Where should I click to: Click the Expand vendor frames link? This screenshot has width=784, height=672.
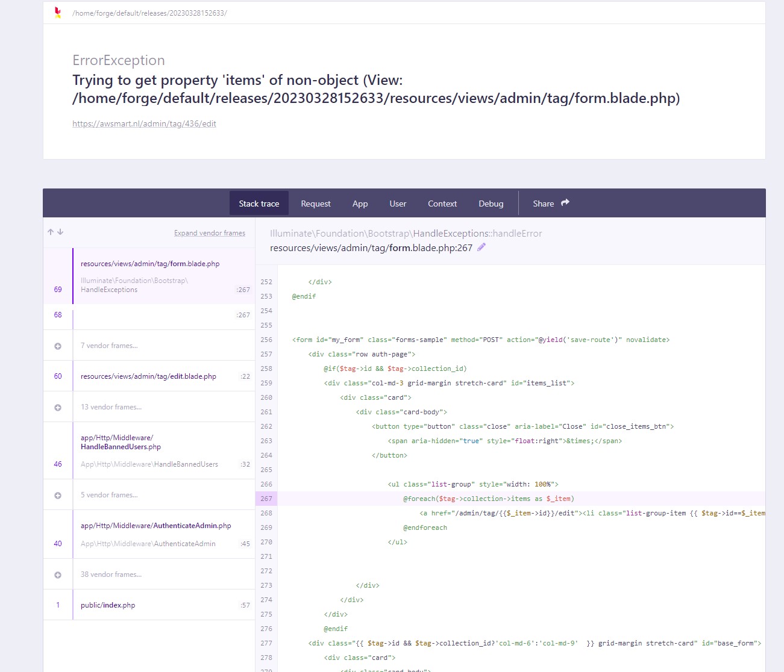[x=209, y=233]
